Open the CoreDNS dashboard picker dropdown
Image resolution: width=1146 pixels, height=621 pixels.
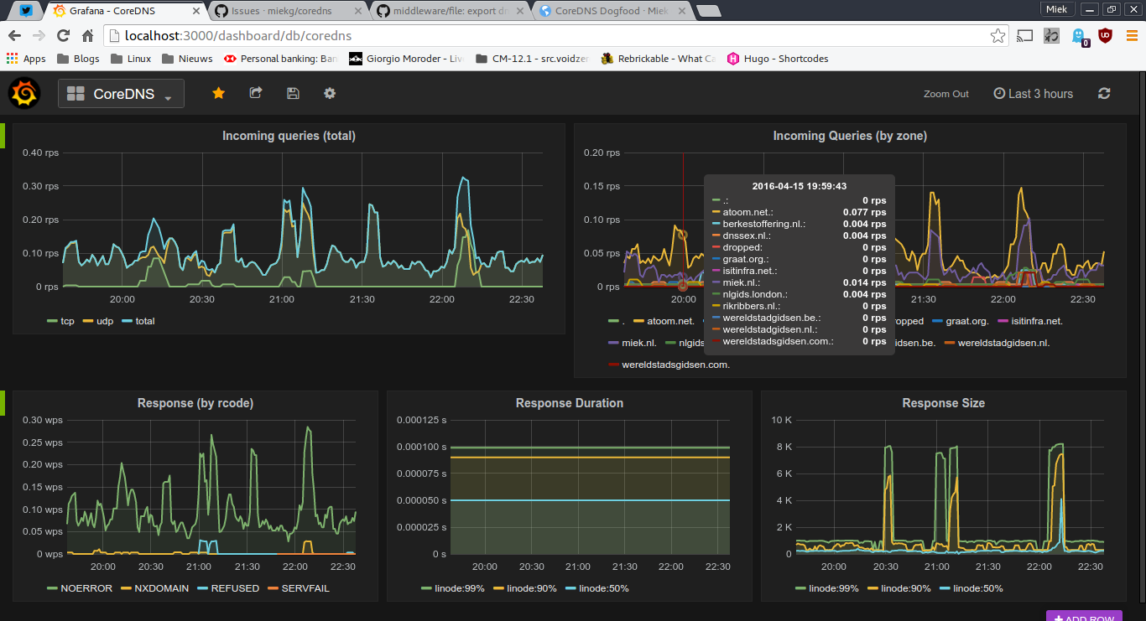pyautogui.click(x=121, y=94)
